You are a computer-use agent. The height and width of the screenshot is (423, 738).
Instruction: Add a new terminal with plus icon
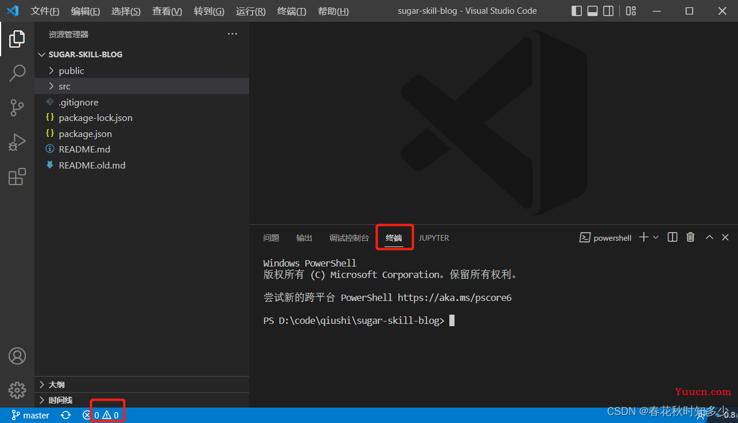point(643,237)
